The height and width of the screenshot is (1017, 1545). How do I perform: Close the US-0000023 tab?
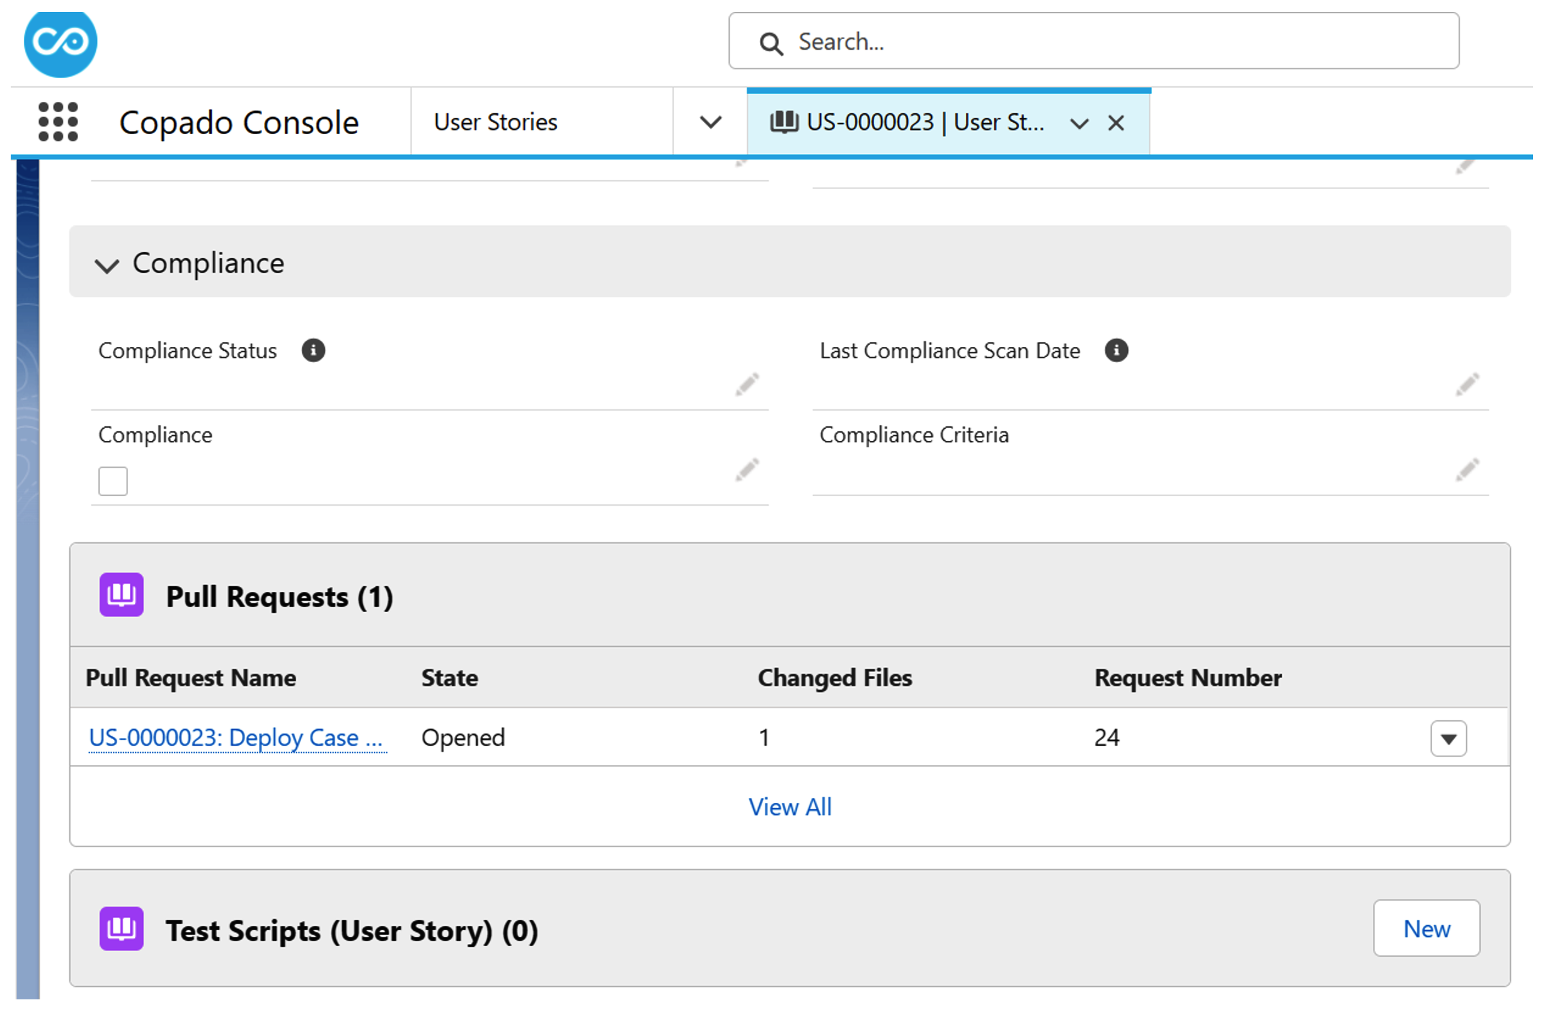tap(1116, 123)
